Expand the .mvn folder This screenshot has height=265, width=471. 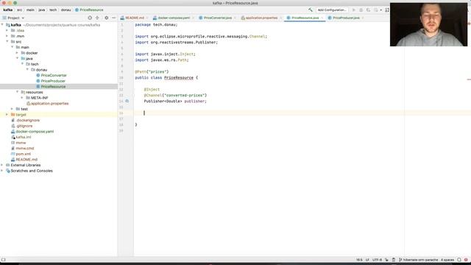click(x=7, y=36)
